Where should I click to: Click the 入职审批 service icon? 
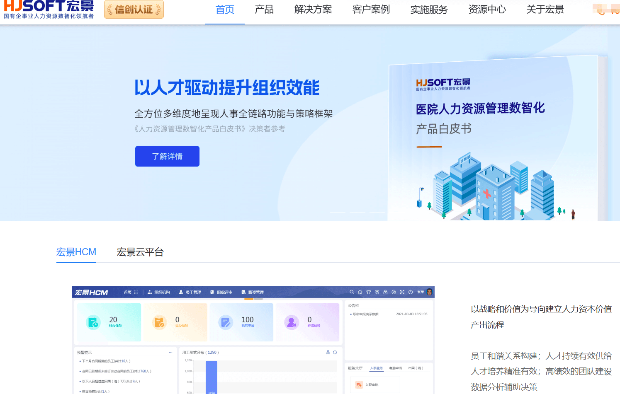tap(359, 385)
